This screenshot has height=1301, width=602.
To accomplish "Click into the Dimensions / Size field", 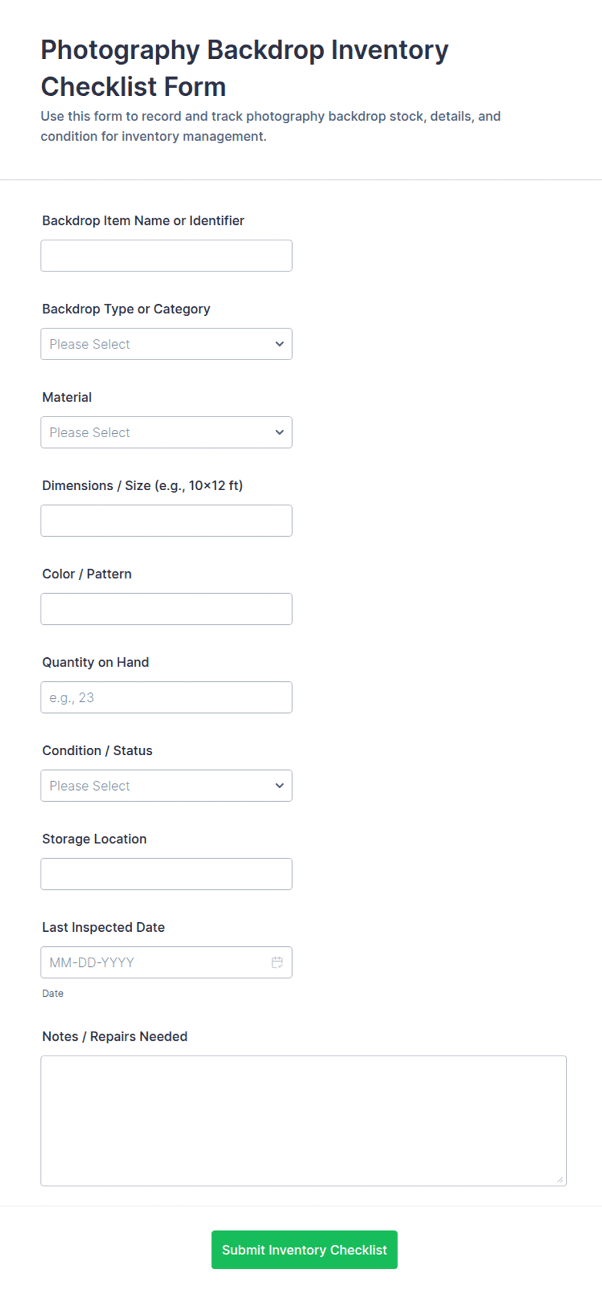I will [x=166, y=521].
